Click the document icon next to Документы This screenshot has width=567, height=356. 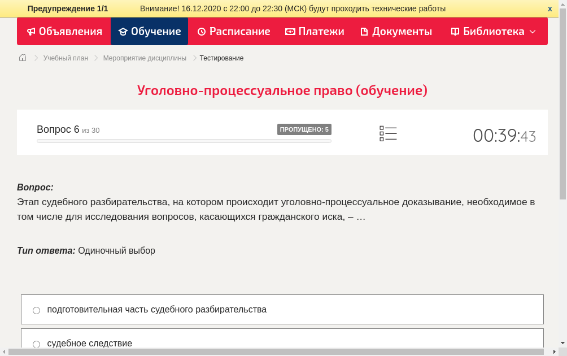point(364,32)
